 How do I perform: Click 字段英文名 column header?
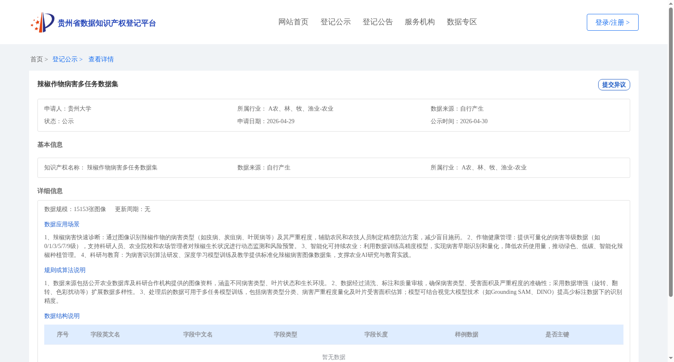pos(105,334)
